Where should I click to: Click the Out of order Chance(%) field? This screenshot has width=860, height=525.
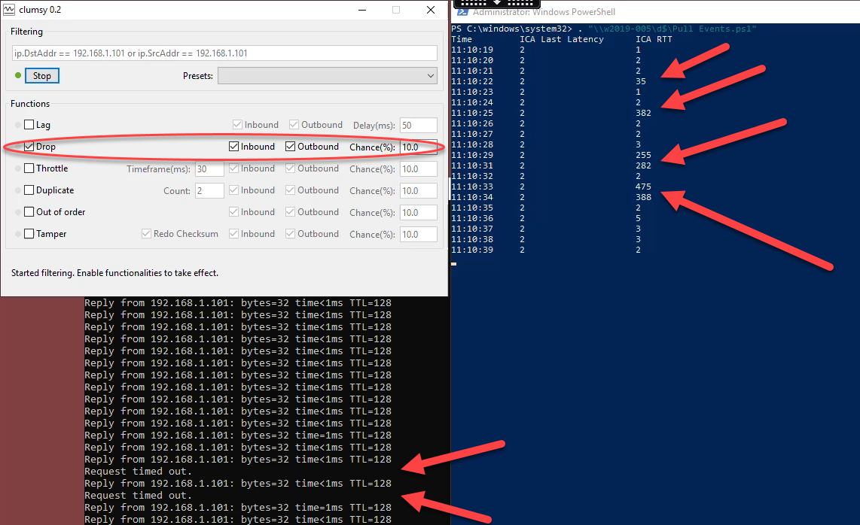[419, 212]
